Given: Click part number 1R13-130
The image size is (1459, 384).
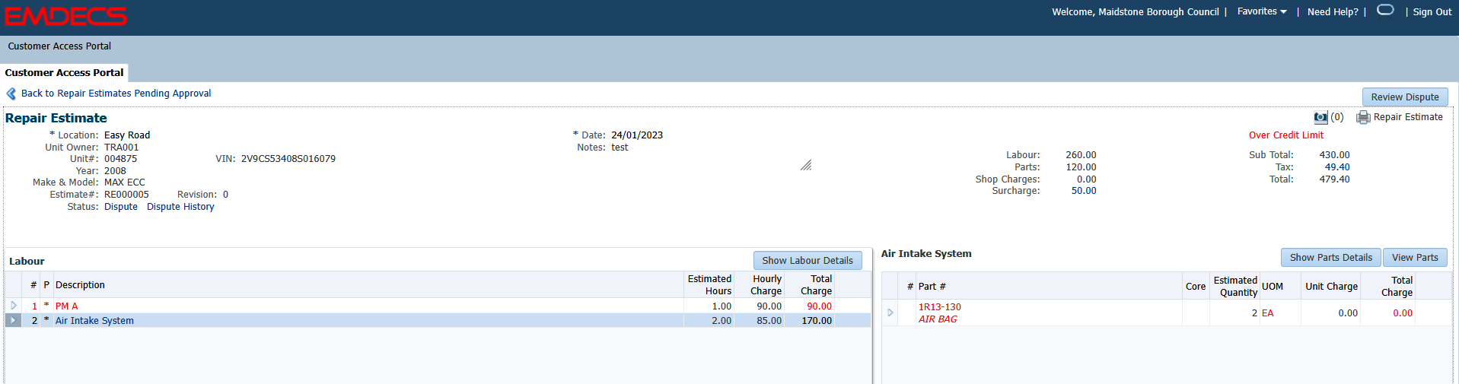Looking at the screenshot, I should (x=939, y=307).
